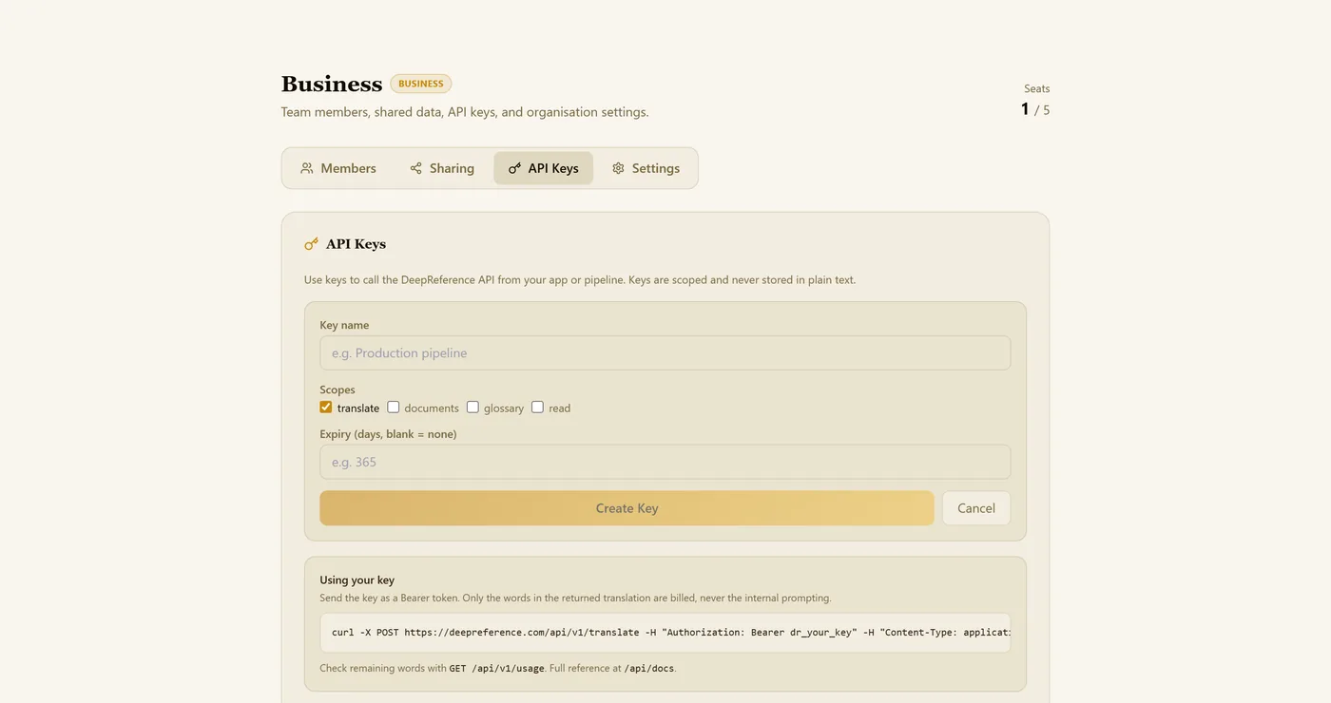This screenshot has width=1331, height=703.
Task: Click the 'Scopes' label
Action: pyautogui.click(x=338, y=389)
